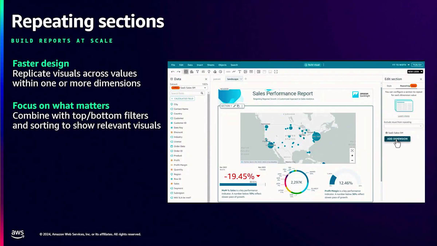Open the Insert menu
Image resolution: width=437 pixels, height=246 pixels.
pos(200,65)
